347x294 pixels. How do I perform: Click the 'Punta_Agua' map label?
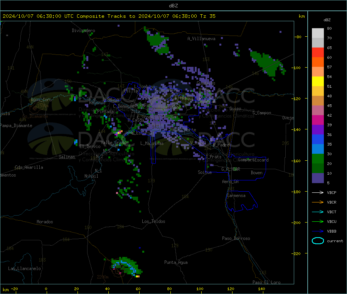[x=176, y=262]
